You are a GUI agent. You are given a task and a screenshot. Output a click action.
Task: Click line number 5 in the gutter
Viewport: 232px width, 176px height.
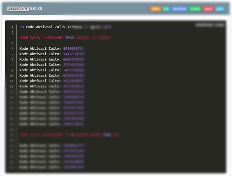[12, 49]
